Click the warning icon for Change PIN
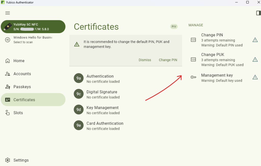The image size is (261, 166). (x=255, y=40)
